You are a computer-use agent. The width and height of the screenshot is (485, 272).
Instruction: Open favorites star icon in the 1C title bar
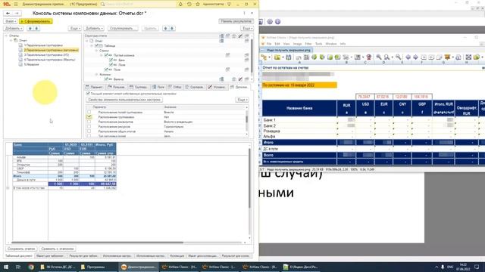pyautogui.click(x=198, y=4)
